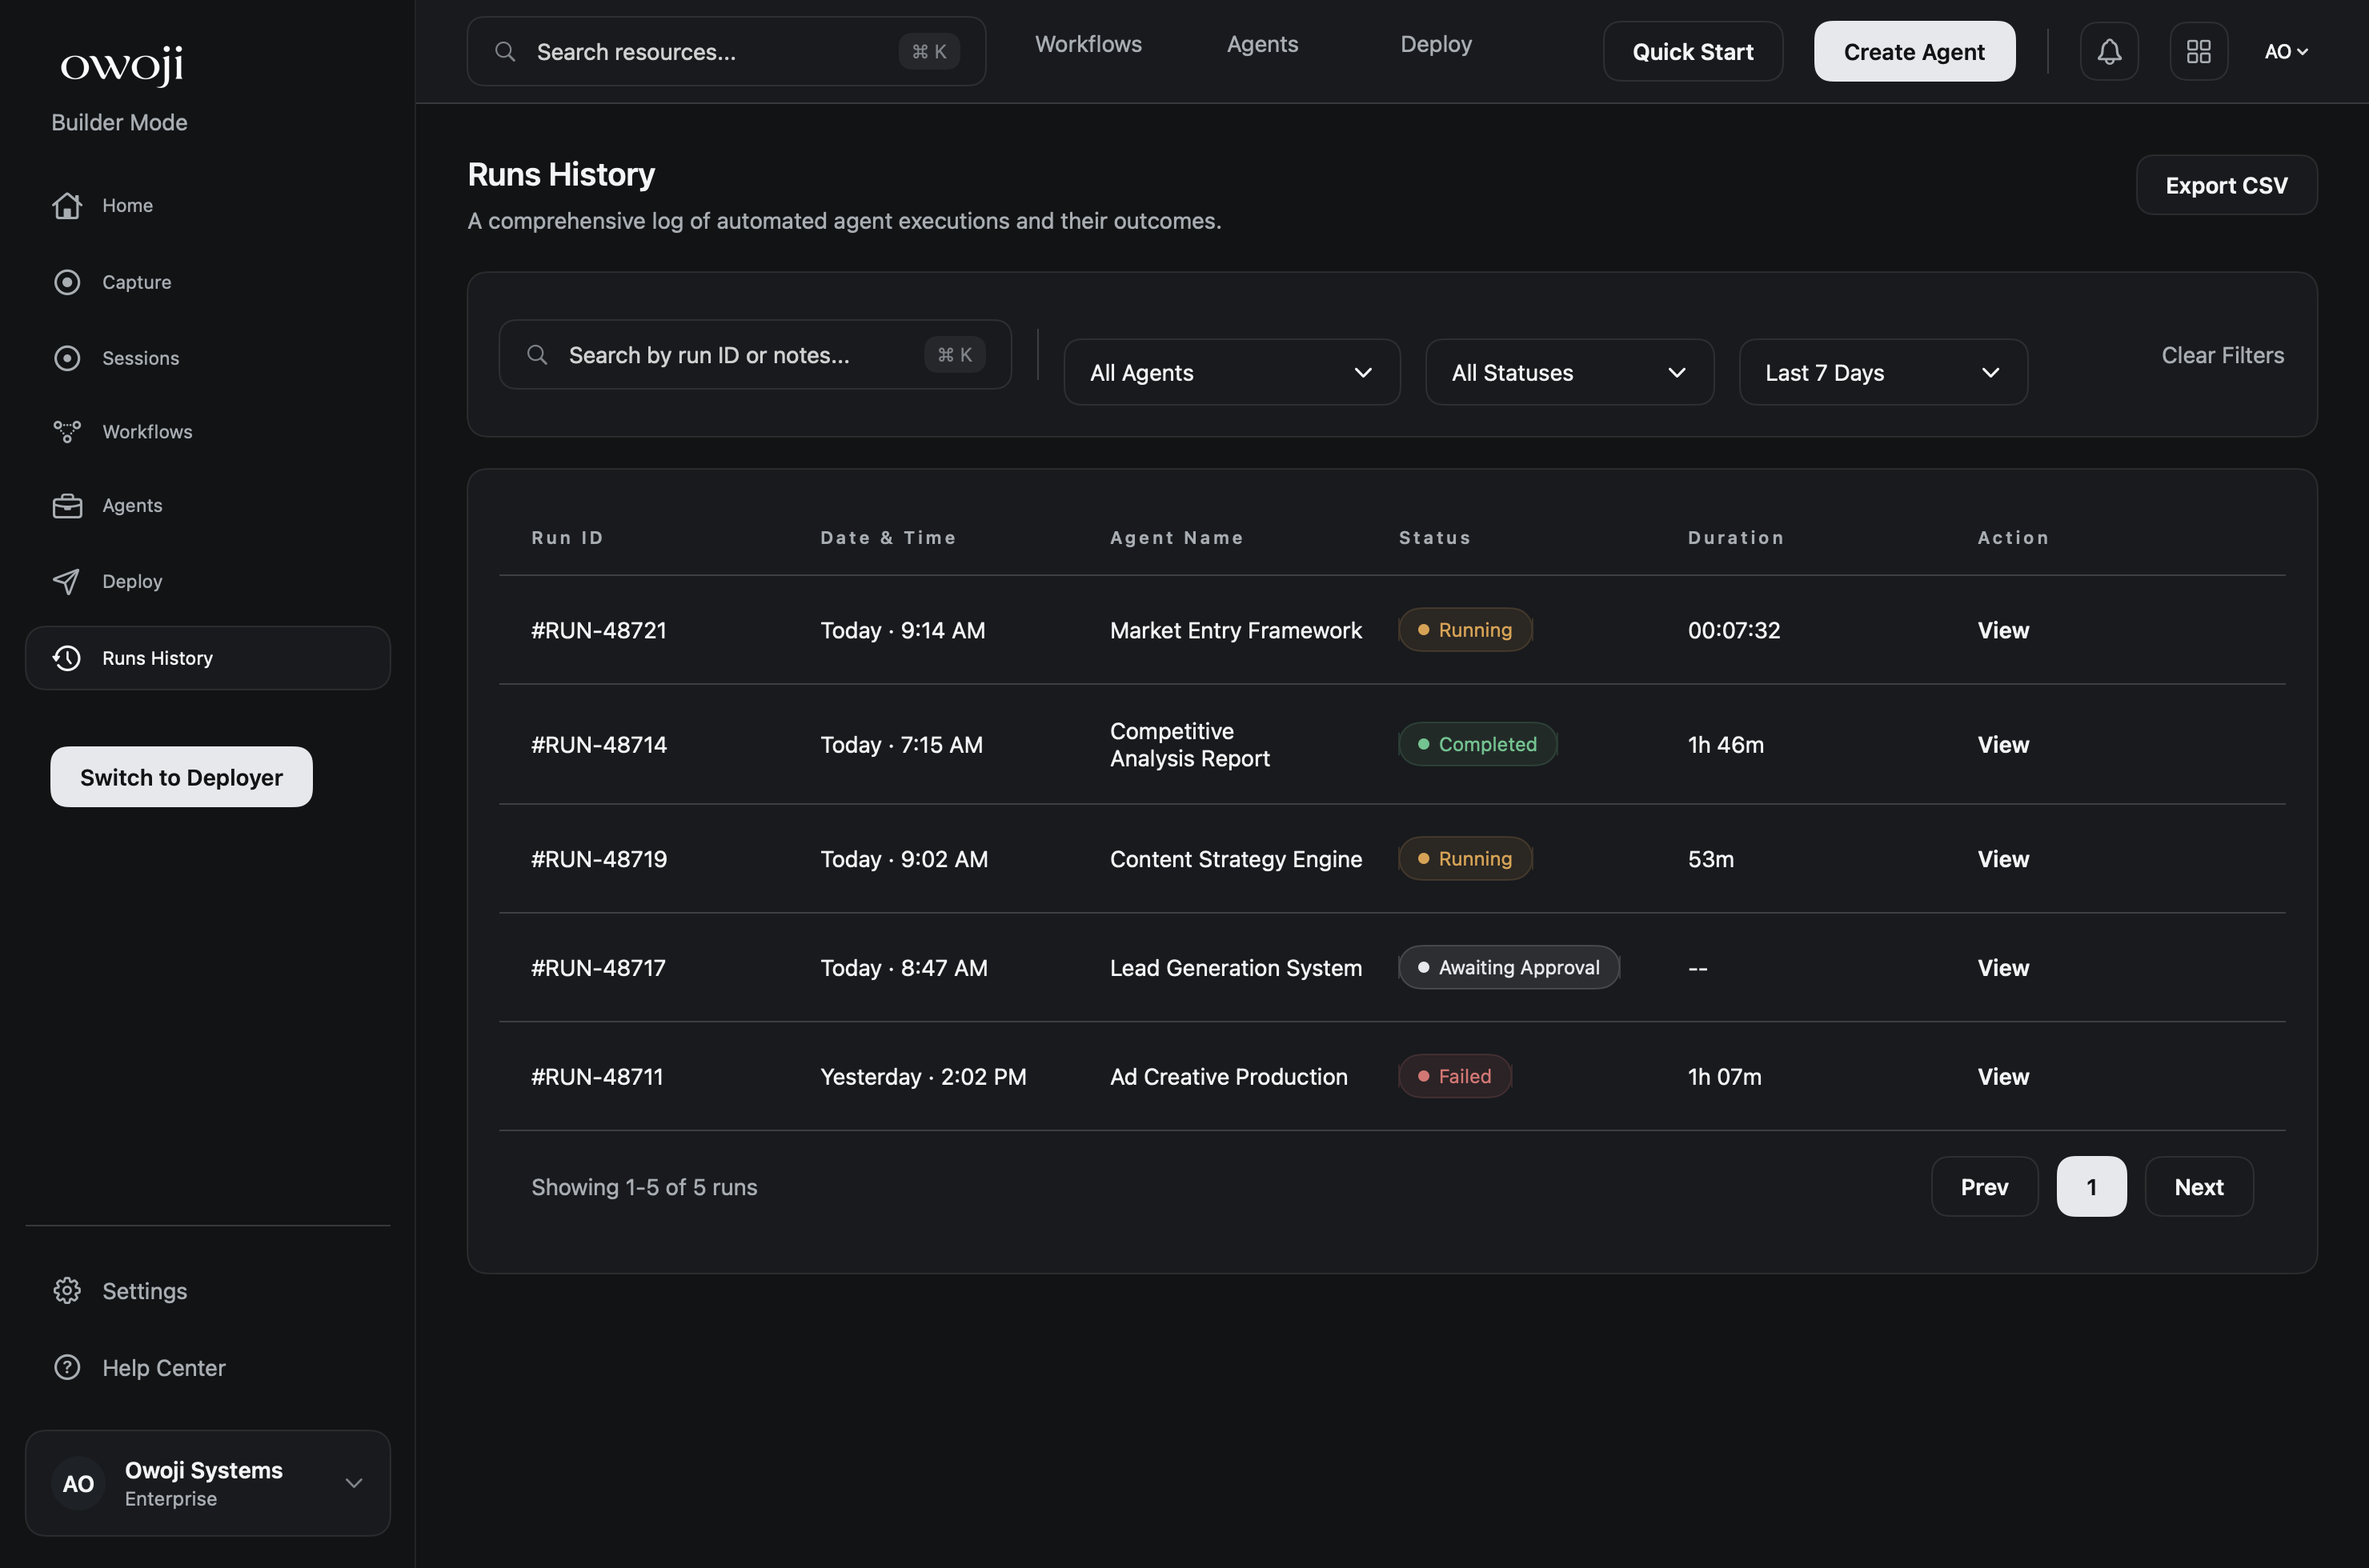This screenshot has width=2369, height=1568.
Task: Select the Runs History clock icon
Action: (x=66, y=657)
